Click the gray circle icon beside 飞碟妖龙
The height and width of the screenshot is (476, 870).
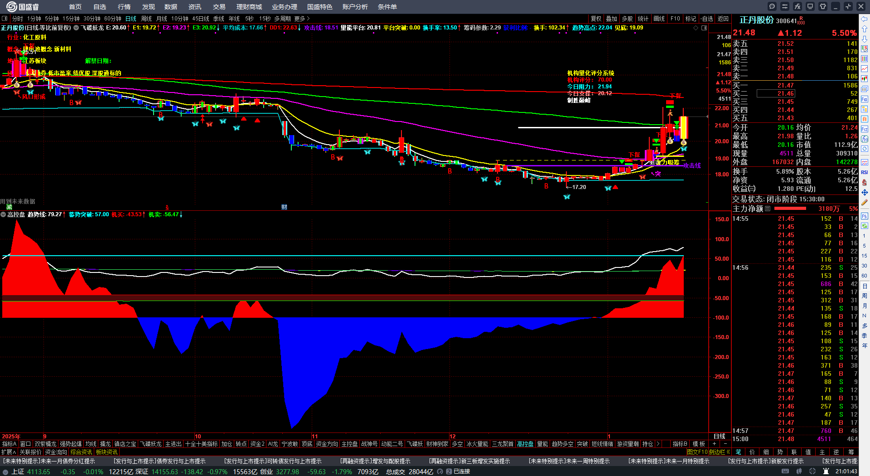(77, 28)
